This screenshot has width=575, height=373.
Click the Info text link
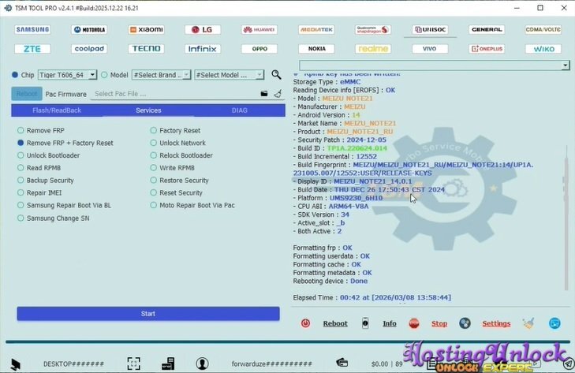pos(390,323)
